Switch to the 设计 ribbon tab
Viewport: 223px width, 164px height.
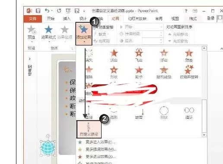pyautogui.click(x=83, y=19)
